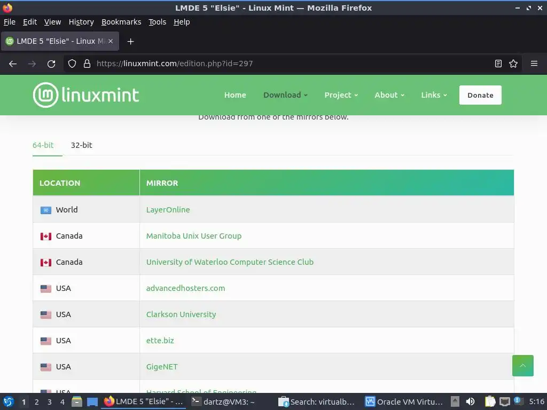Screen dimensions: 547x410
Task: Open the advancedhosters.com mirror link
Action: click(x=185, y=288)
